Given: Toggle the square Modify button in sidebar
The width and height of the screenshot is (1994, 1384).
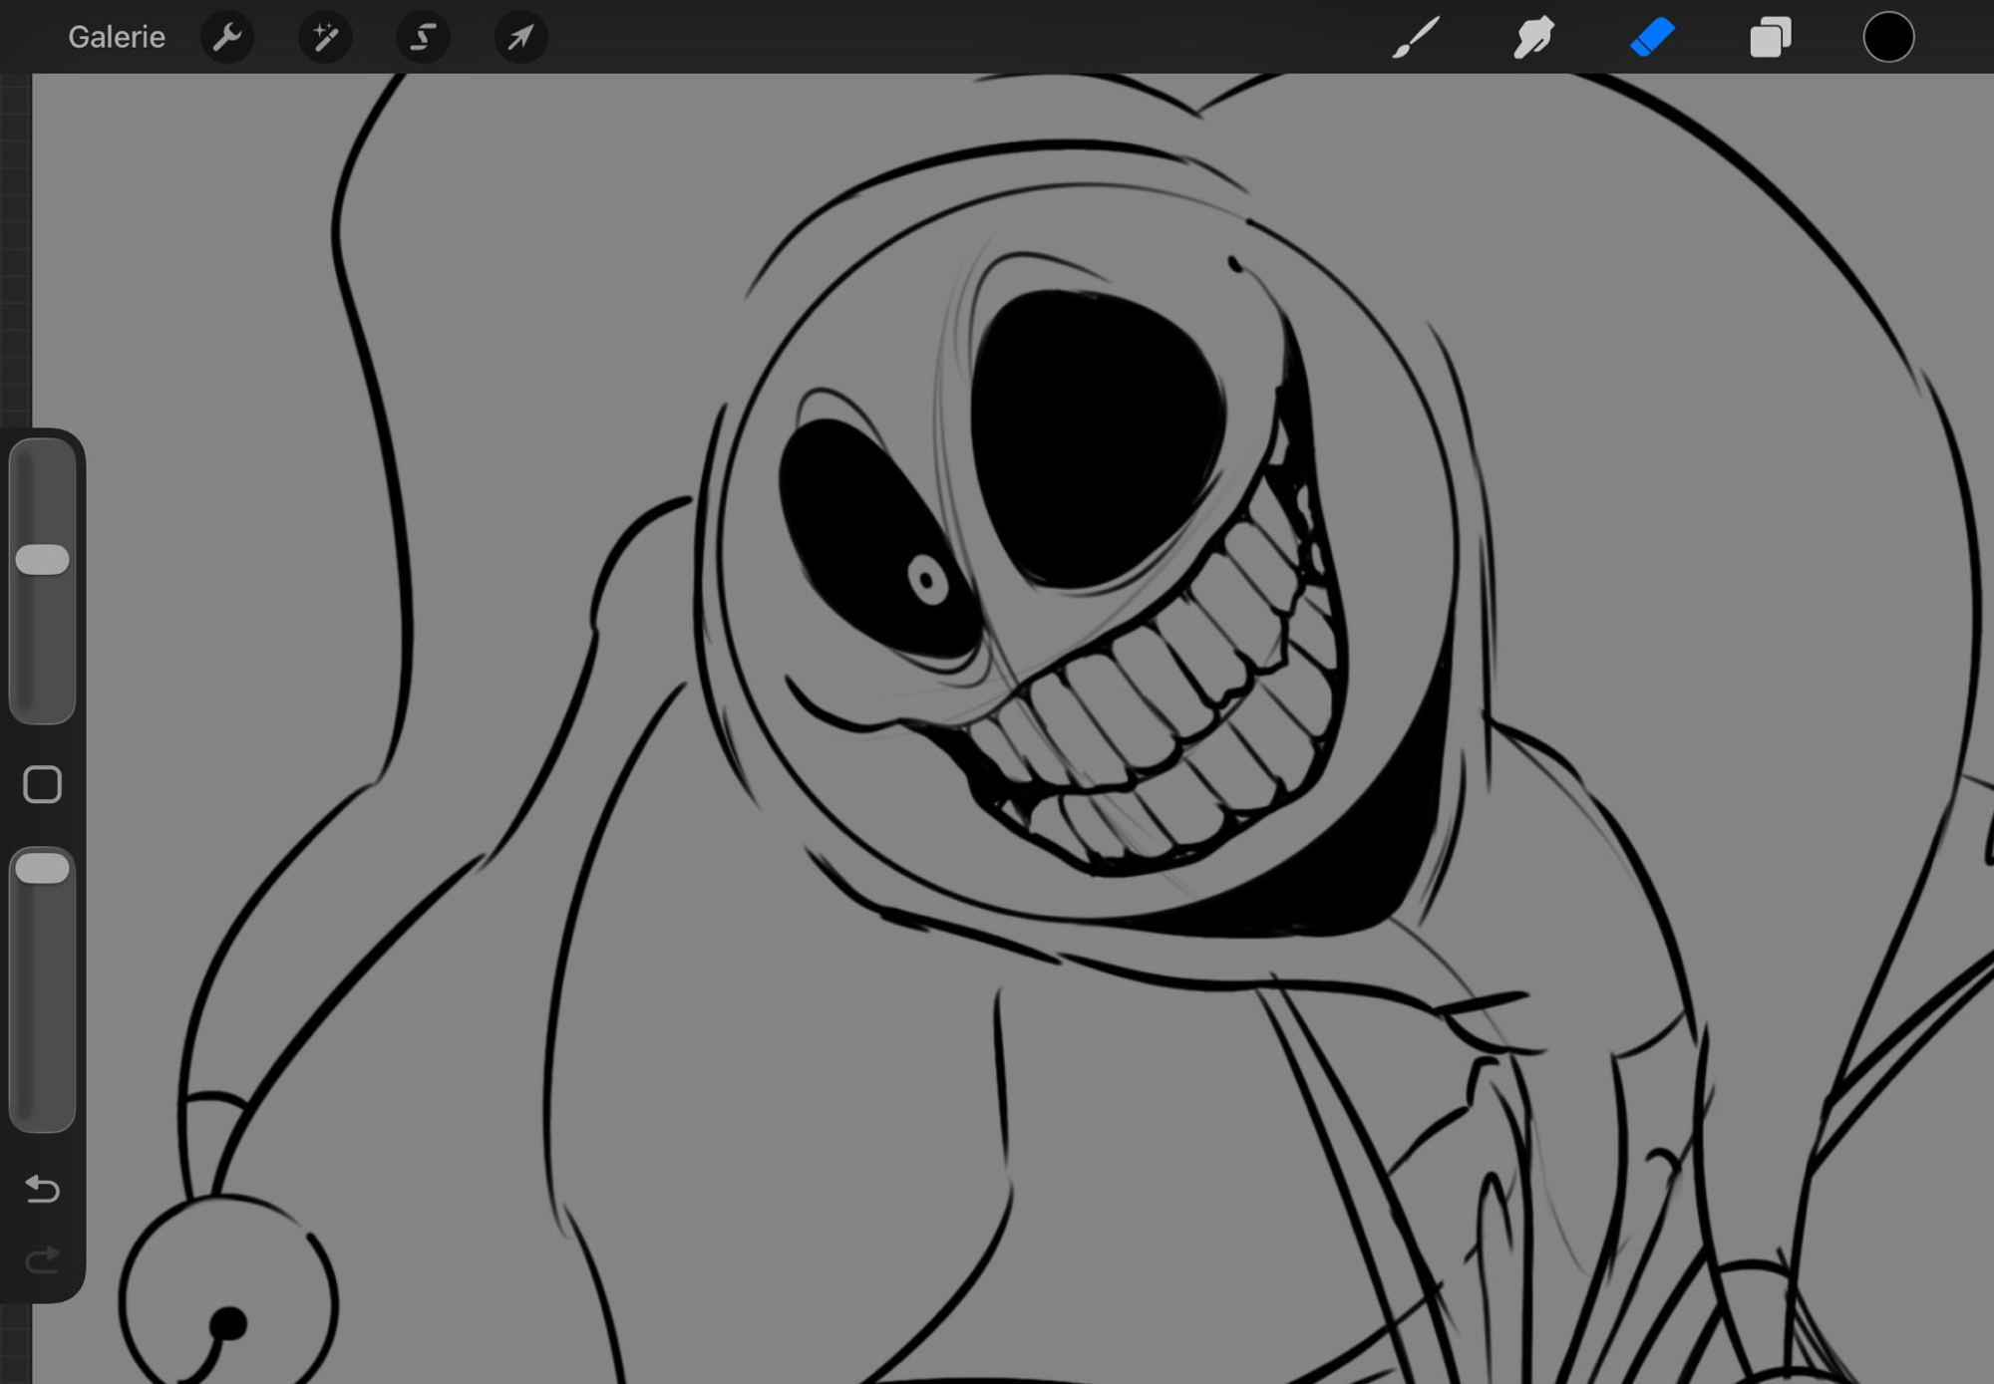Looking at the screenshot, I should (42, 785).
